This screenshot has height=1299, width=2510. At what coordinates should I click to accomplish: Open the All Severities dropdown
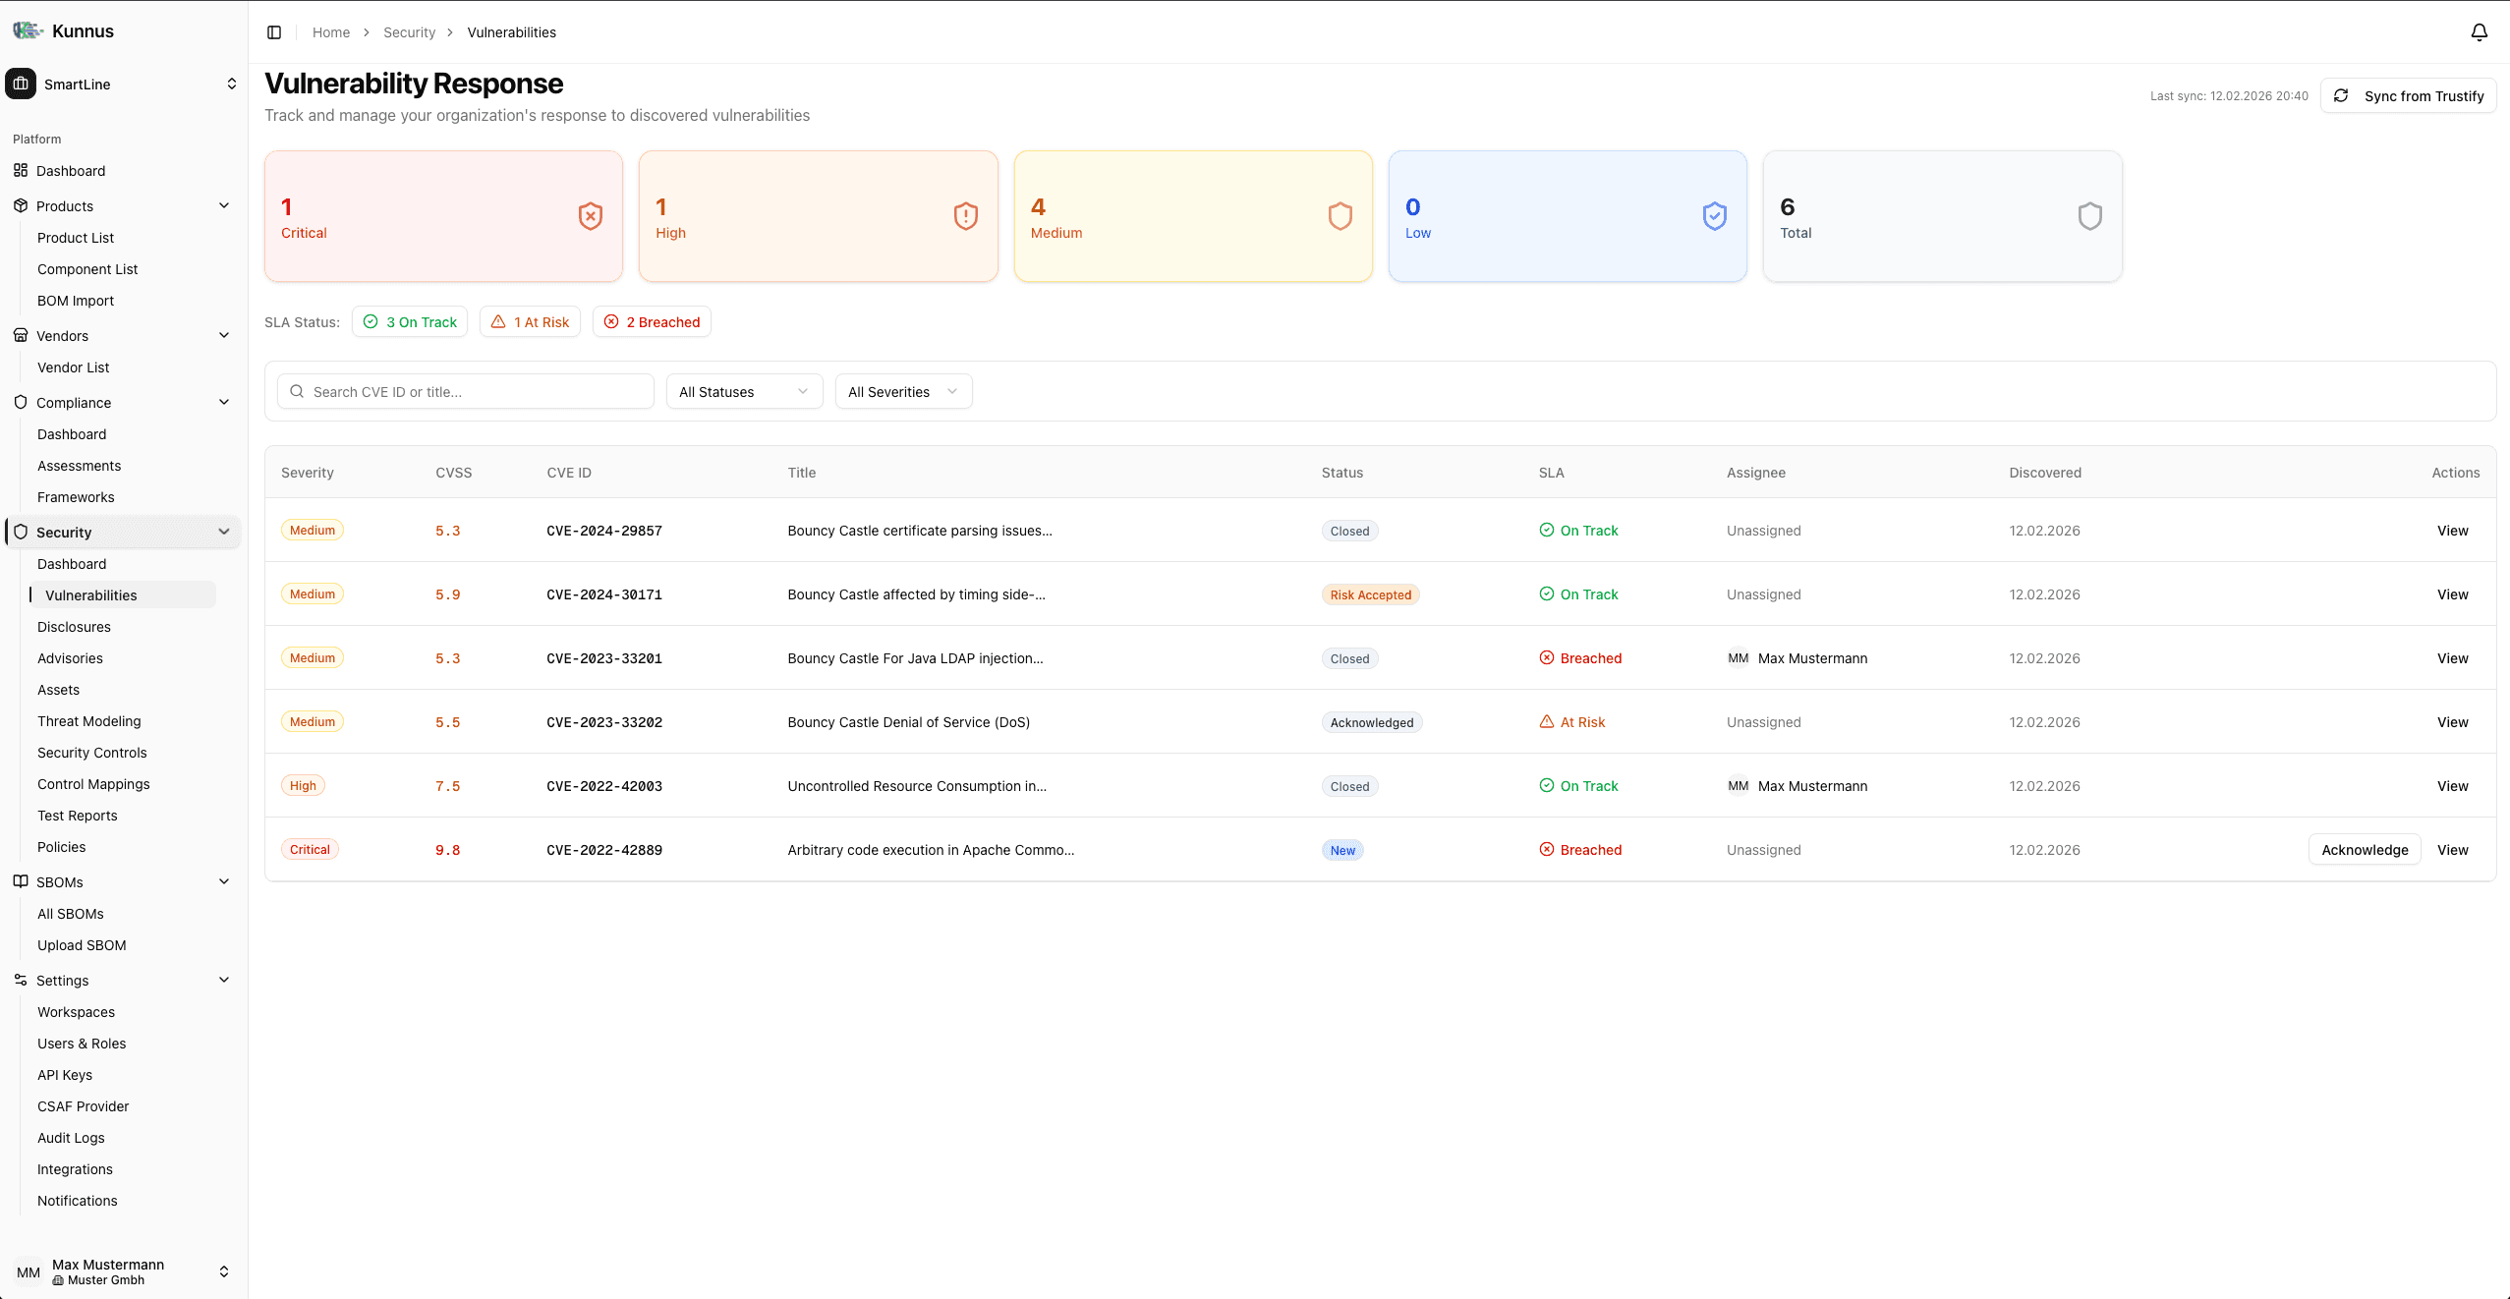coord(901,390)
